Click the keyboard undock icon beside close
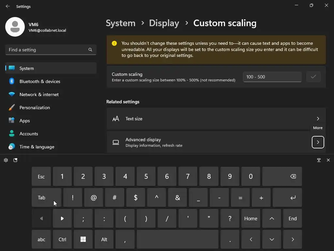 point(319,160)
